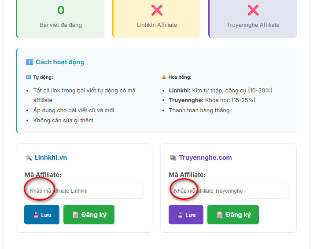The height and width of the screenshot is (249, 317).
Task: Click the Linhkhi.vn heading link
Action: 51,157
